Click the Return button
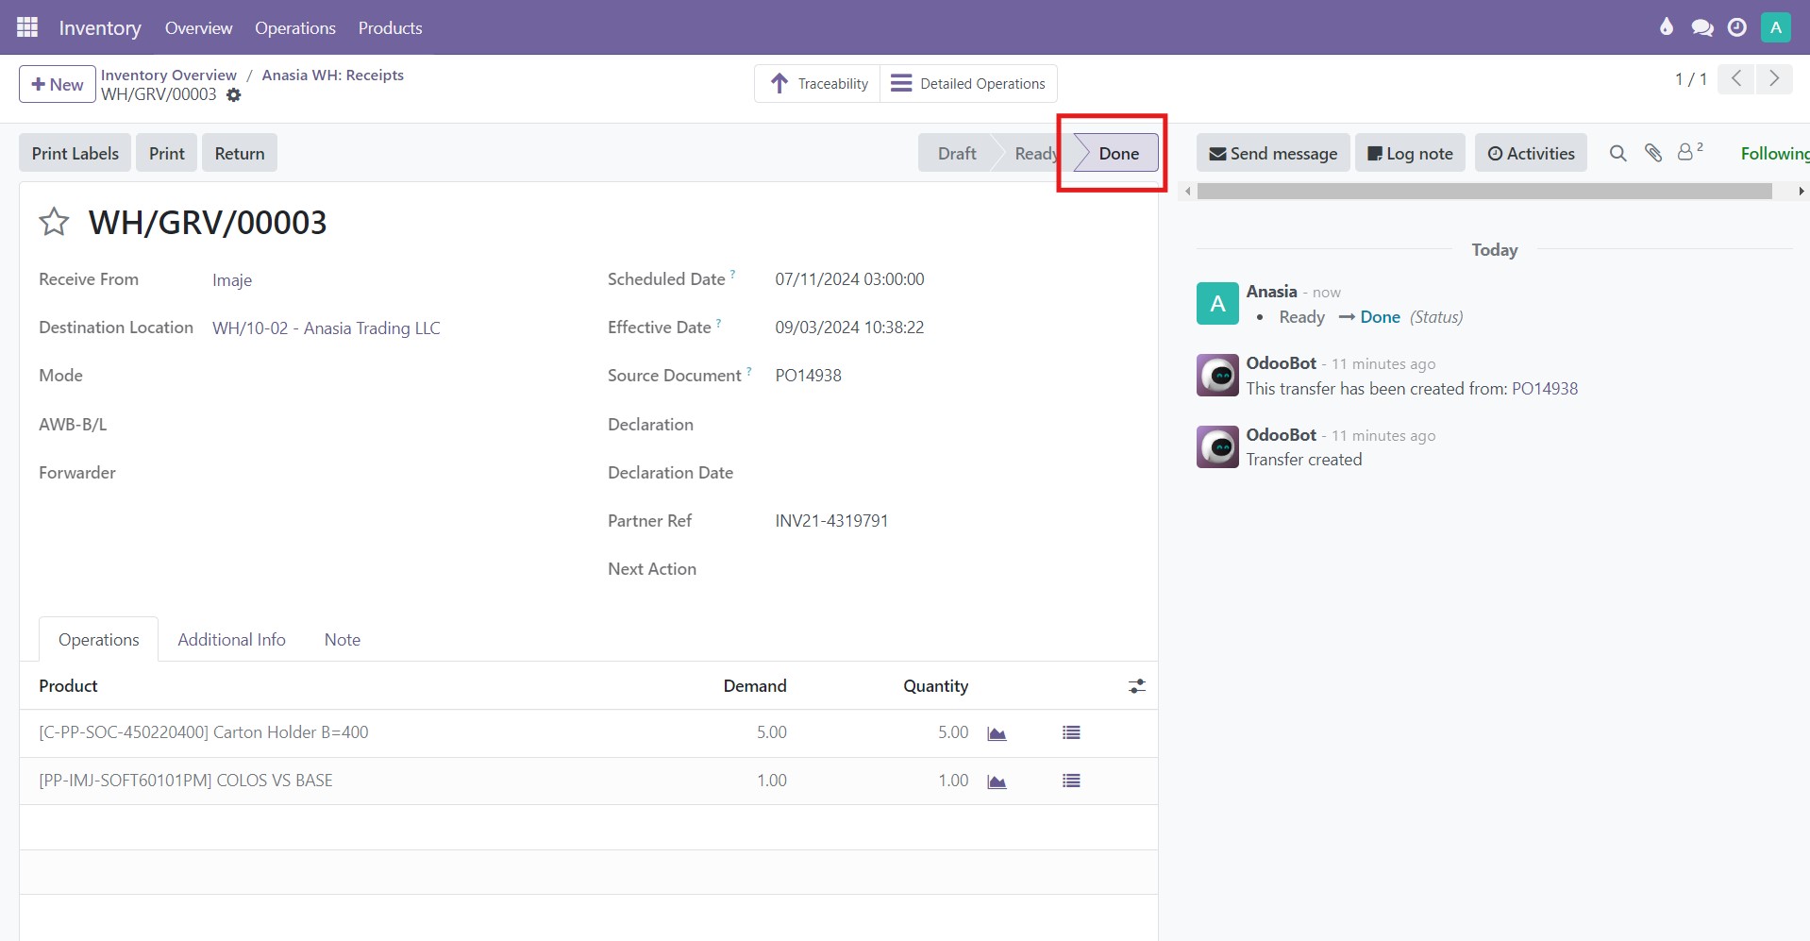The width and height of the screenshot is (1810, 941). point(240,154)
